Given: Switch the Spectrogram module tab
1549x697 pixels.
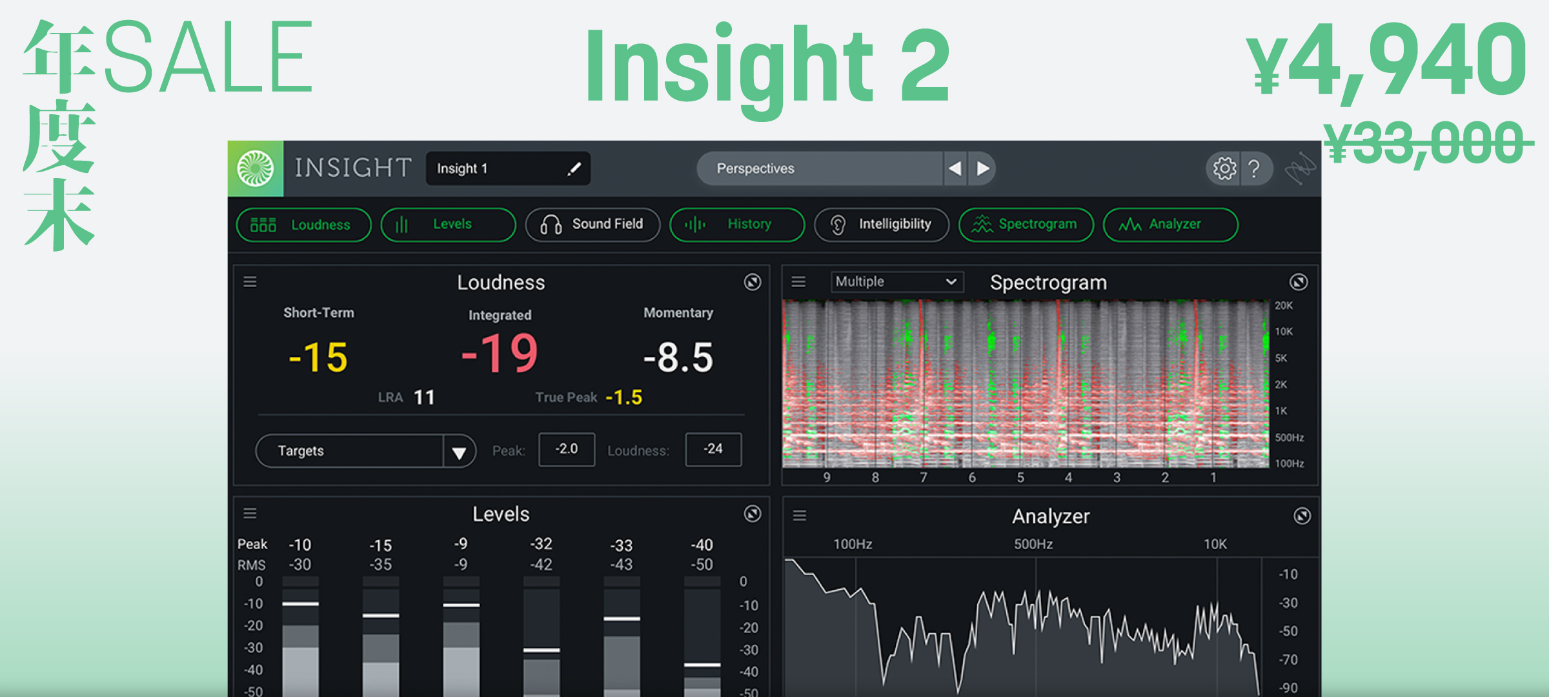Looking at the screenshot, I should tap(1026, 225).
